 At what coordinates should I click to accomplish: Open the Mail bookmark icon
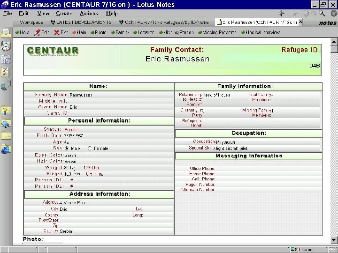6,33
